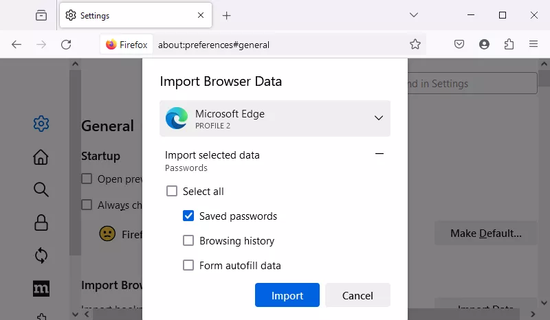
Task: Toggle the Always check default browser checkbox
Action: pyautogui.click(x=87, y=205)
